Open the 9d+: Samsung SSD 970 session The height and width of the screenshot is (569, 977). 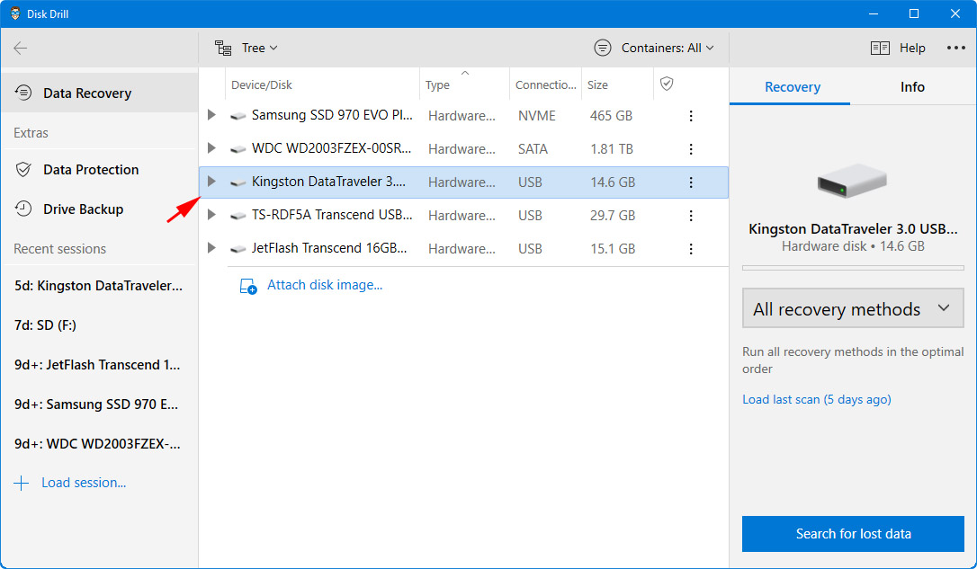(98, 404)
